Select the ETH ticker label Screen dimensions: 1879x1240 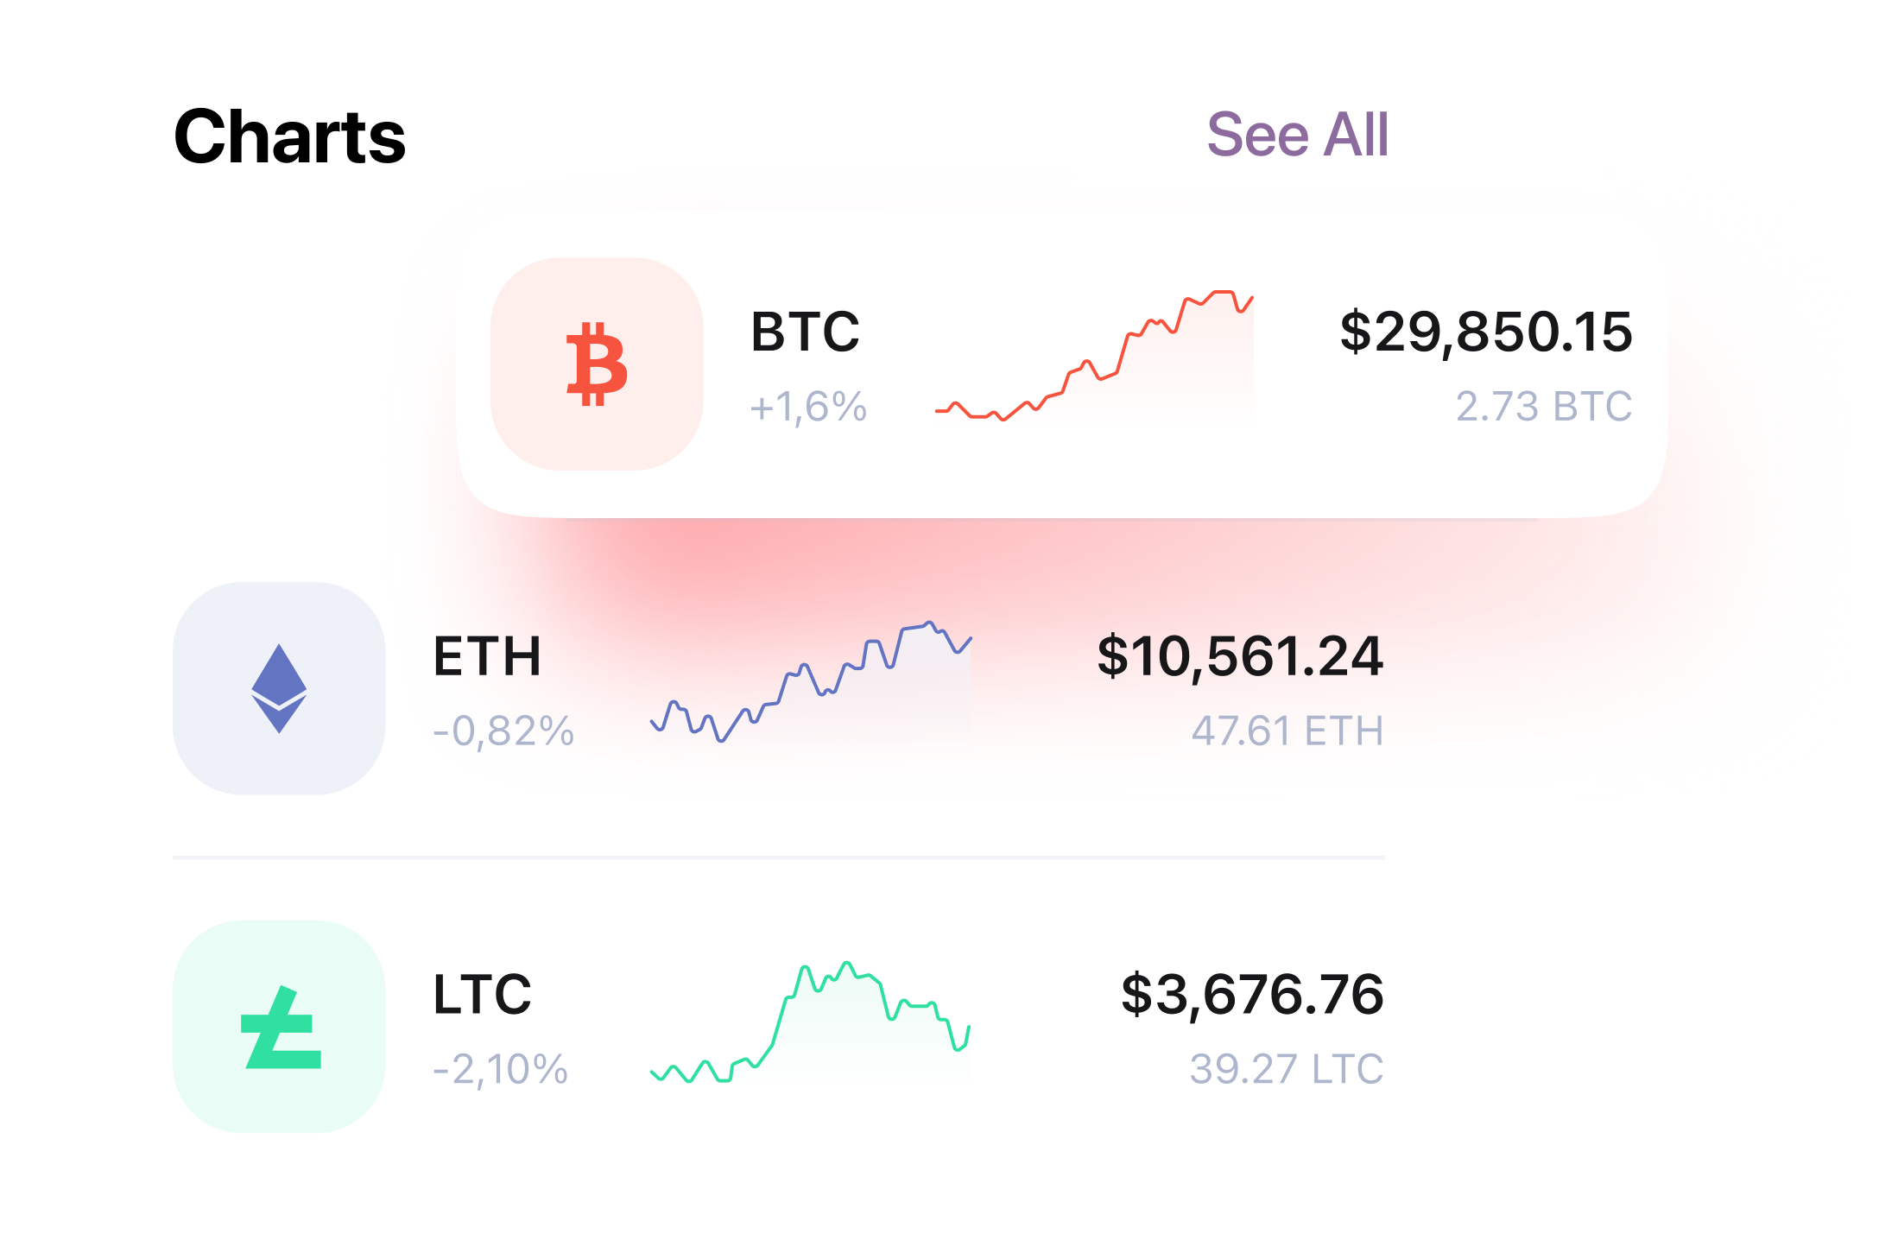pos(487,656)
